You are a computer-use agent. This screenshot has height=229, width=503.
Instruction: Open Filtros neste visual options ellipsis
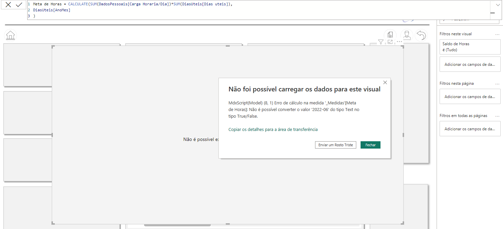[497, 34]
